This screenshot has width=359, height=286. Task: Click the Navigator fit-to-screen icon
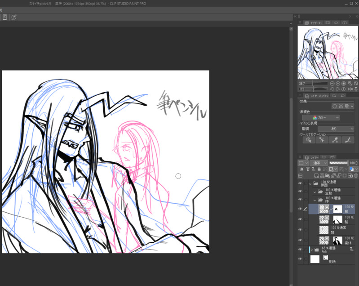(x=350, y=84)
